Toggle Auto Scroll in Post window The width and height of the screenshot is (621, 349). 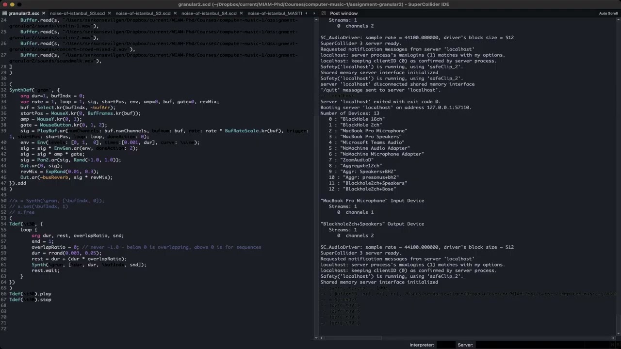pyautogui.click(x=608, y=13)
